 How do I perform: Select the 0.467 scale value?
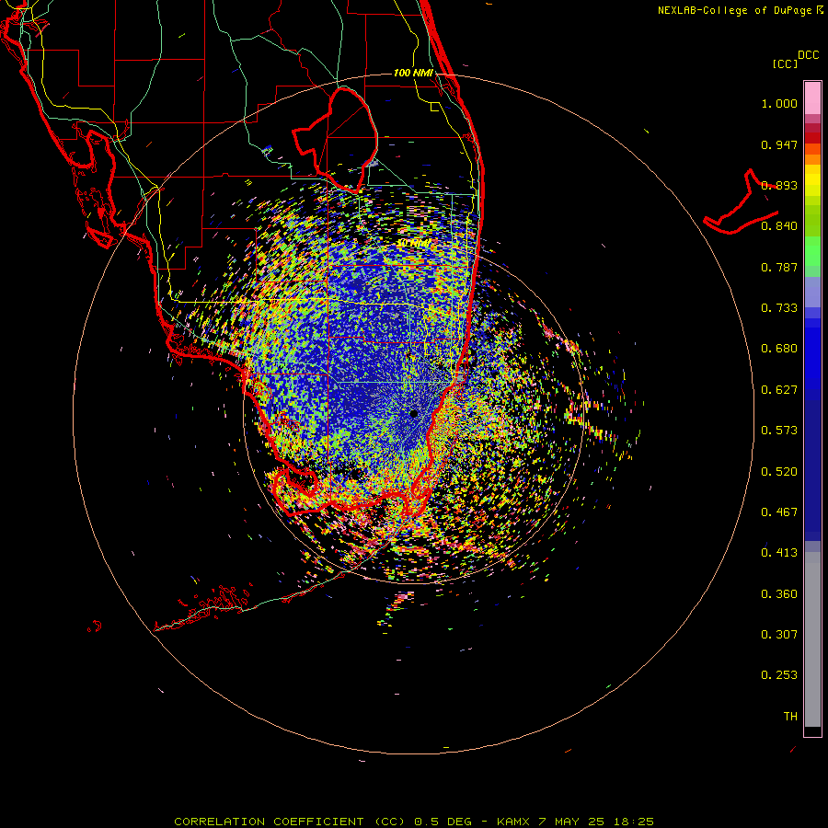[779, 512]
